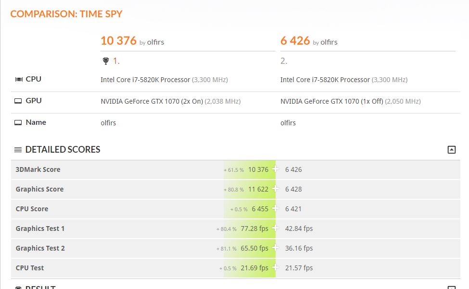Open the 10 376 score result
The height and width of the screenshot is (289, 469).
click(118, 41)
